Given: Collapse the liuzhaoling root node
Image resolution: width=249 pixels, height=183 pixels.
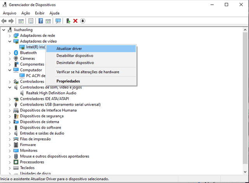Looking at the screenshot, I should coord(4,30).
